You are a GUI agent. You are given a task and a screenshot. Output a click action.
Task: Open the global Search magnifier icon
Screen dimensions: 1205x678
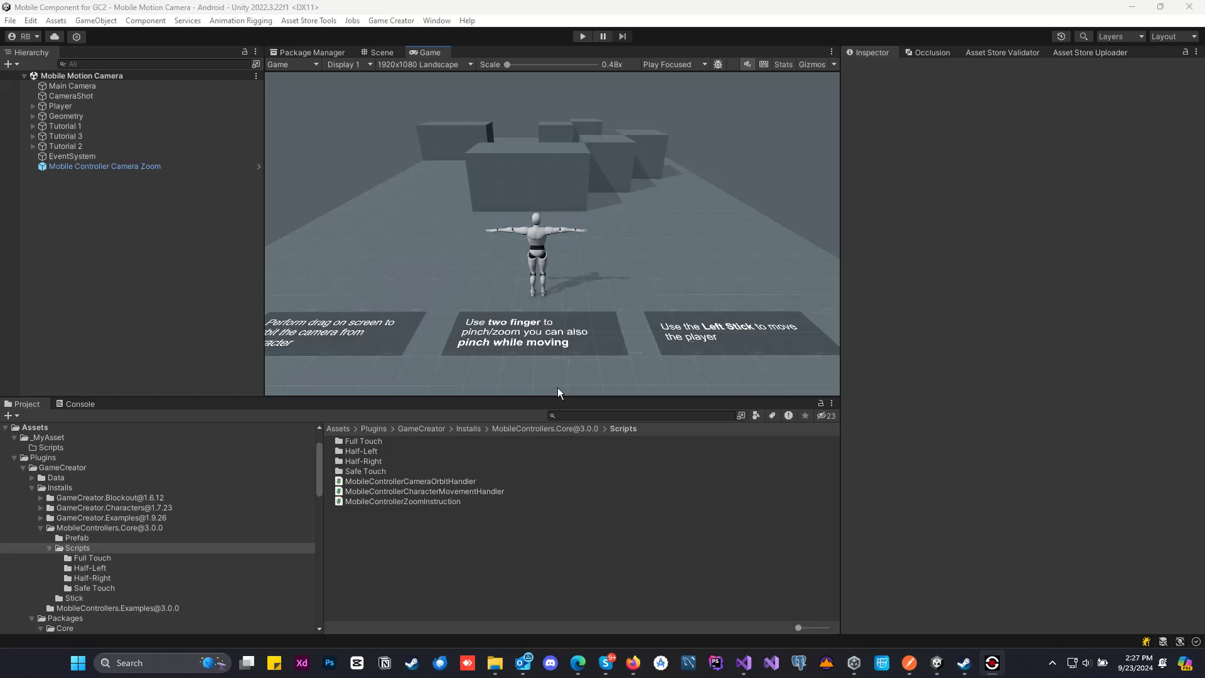[x=1083, y=36]
